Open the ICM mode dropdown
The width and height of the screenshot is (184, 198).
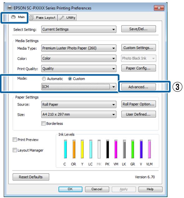pyautogui.click(x=79, y=87)
